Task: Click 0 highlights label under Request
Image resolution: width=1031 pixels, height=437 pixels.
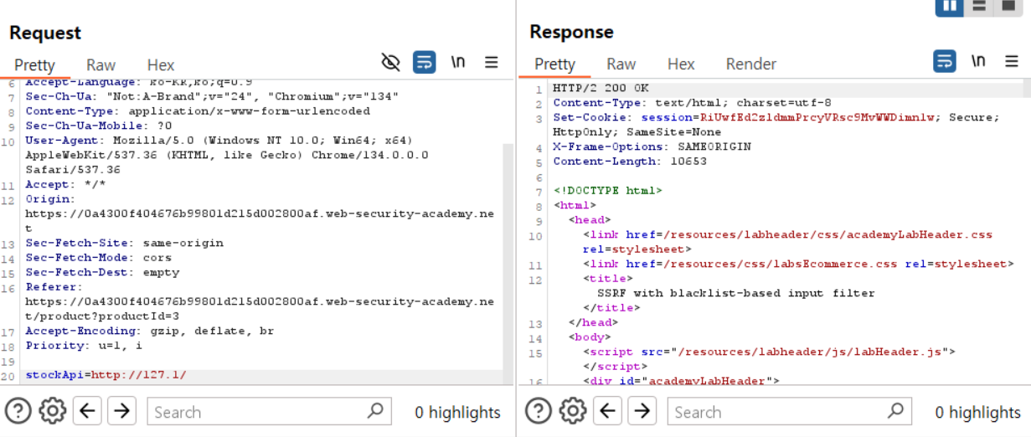Action: [x=458, y=412]
